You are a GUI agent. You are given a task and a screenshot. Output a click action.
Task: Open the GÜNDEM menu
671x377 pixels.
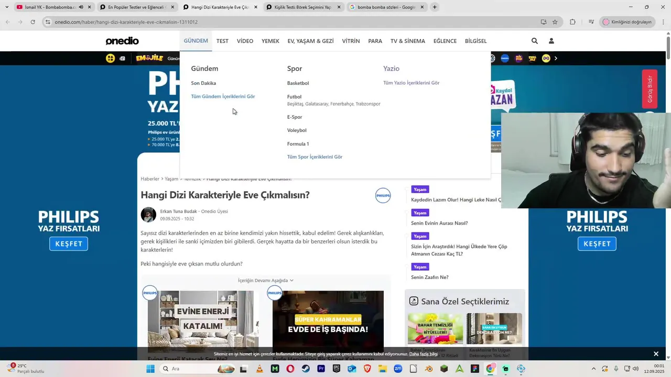(196, 41)
